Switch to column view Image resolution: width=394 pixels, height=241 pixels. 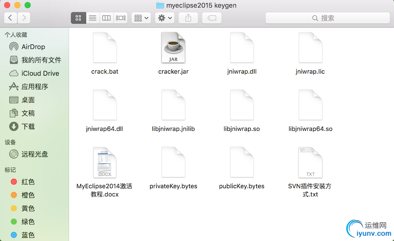(x=106, y=18)
